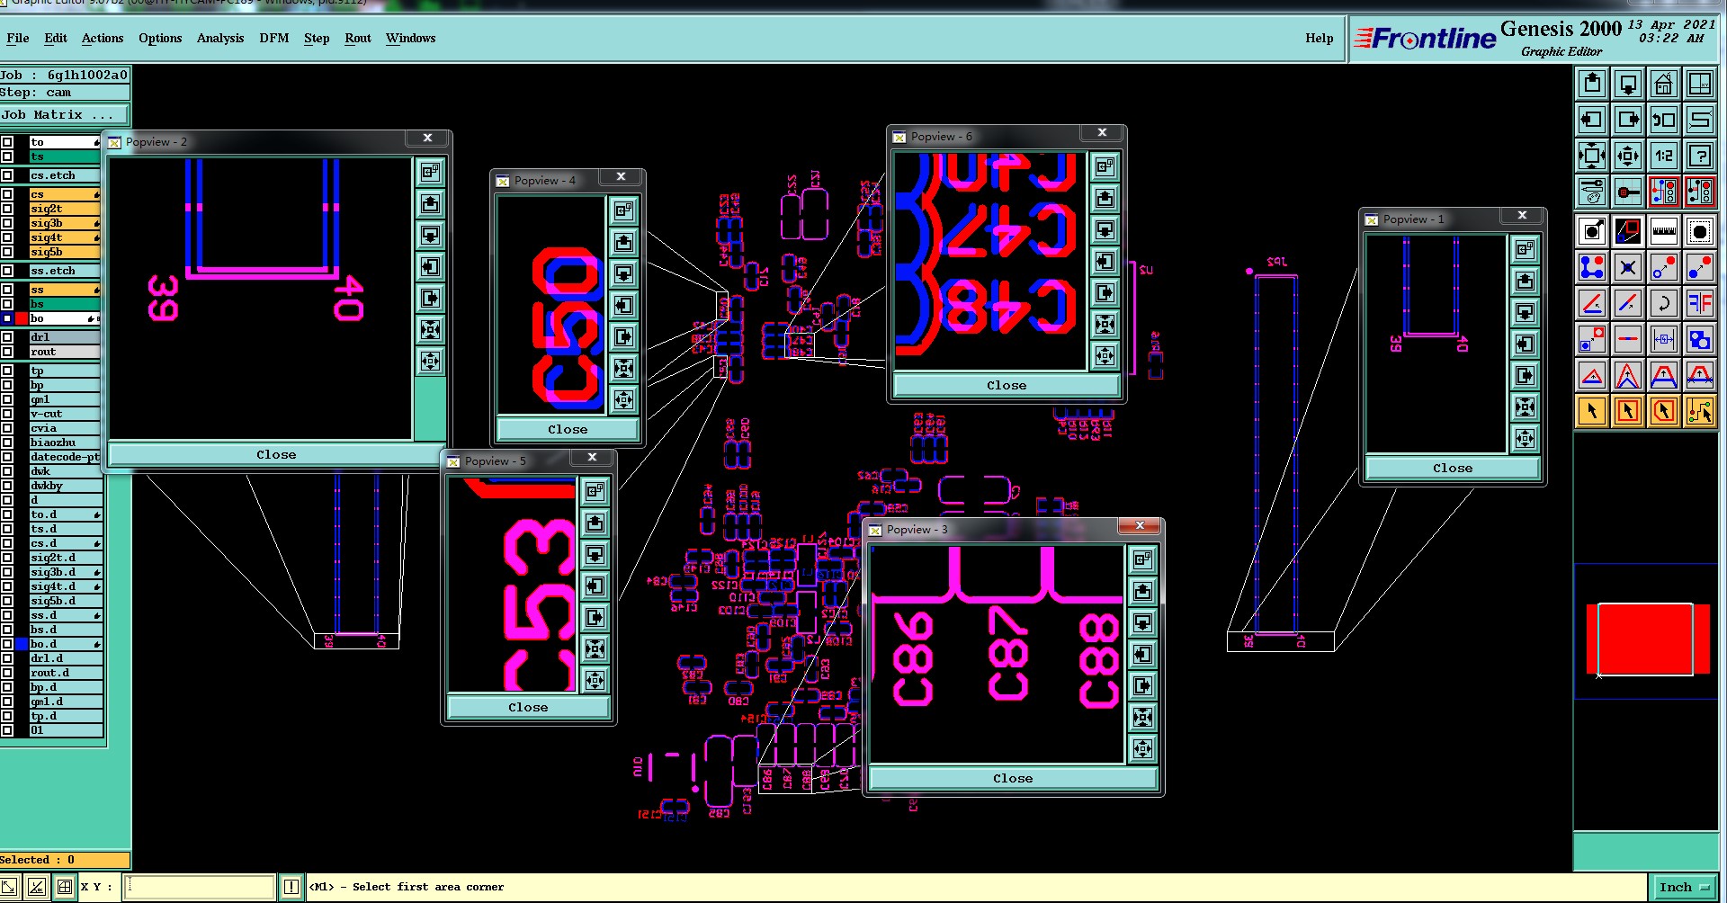Click Close button in Popview - 2
Image resolution: width=1727 pixels, height=903 pixels.
click(x=276, y=455)
